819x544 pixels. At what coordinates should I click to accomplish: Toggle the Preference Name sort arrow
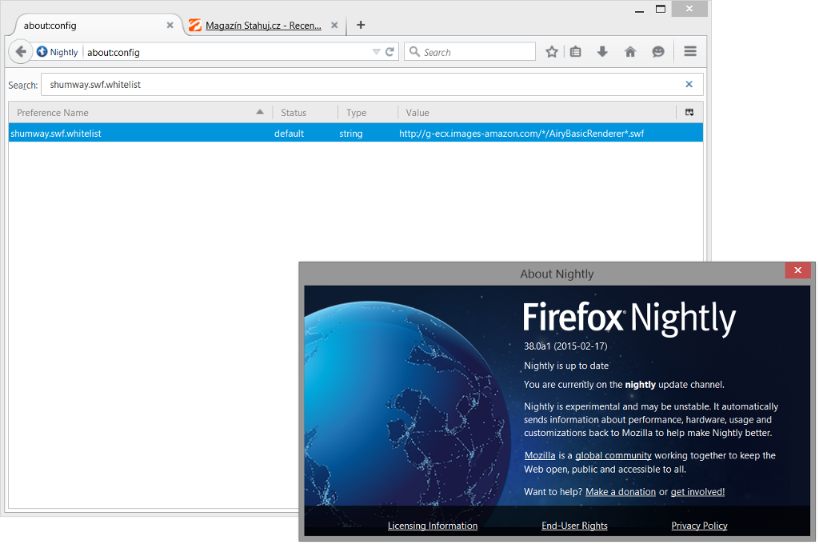[x=260, y=112]
